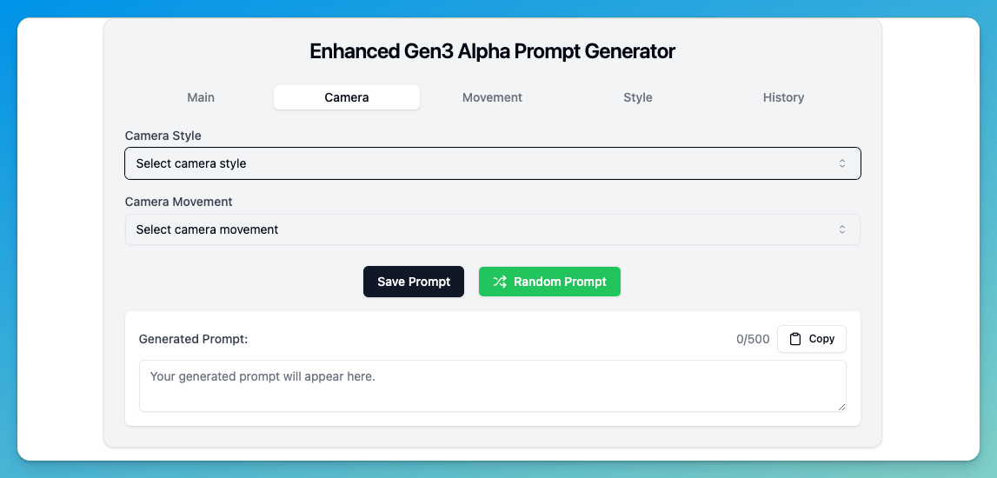The width and height of the screenshot is (997, 478).
Task: Click the 0/500 character counter
Action: click(753, 339)
